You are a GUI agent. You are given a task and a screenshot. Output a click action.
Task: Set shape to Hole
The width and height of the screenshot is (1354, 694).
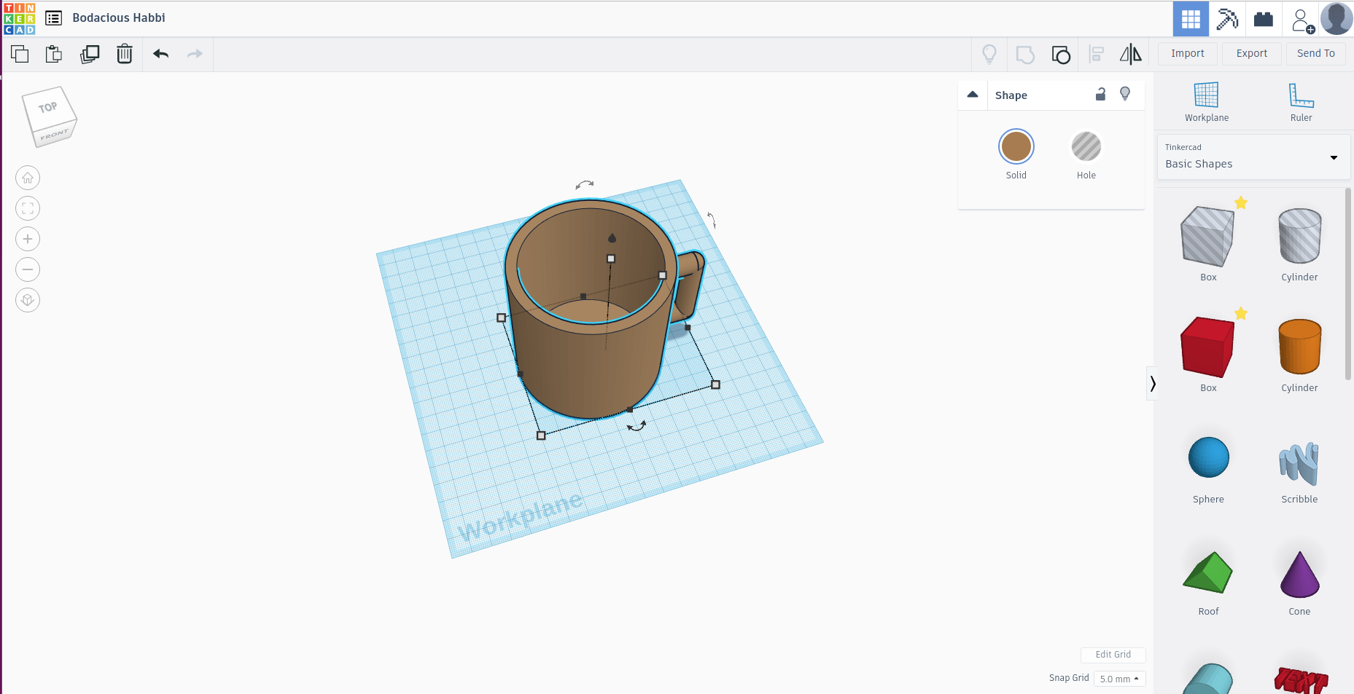point(1086,147)
